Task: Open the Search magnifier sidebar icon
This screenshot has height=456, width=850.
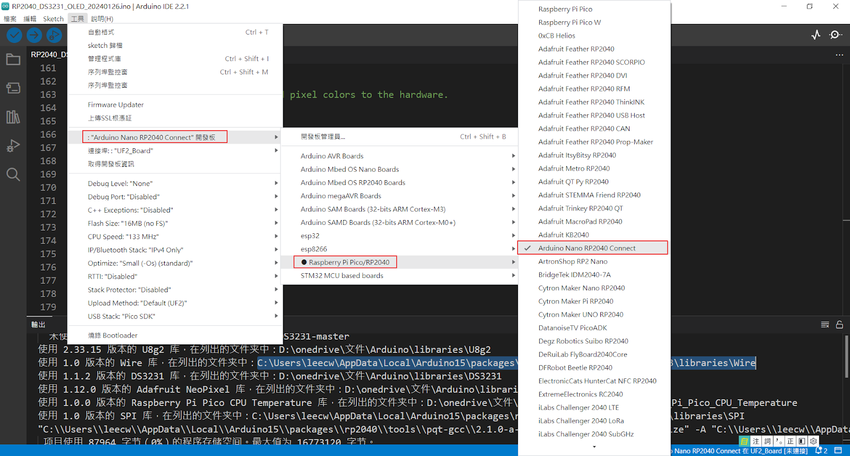Action: coord(13,174)
